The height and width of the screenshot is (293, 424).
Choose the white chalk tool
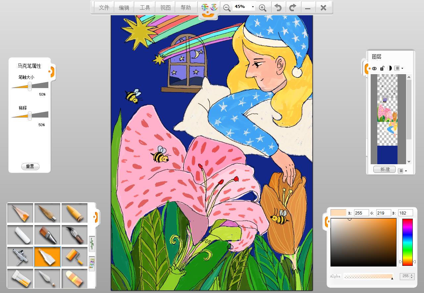click(x=20, y=235)
